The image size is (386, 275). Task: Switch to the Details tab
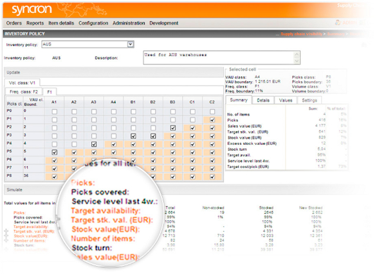pos(262,100)
